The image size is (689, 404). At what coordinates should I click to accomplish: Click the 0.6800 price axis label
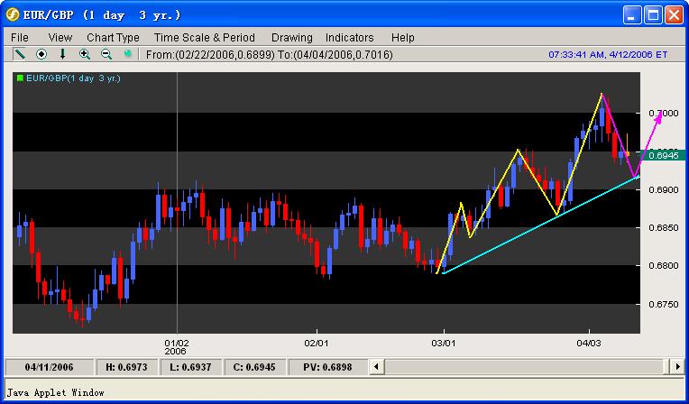coord(664,265)
